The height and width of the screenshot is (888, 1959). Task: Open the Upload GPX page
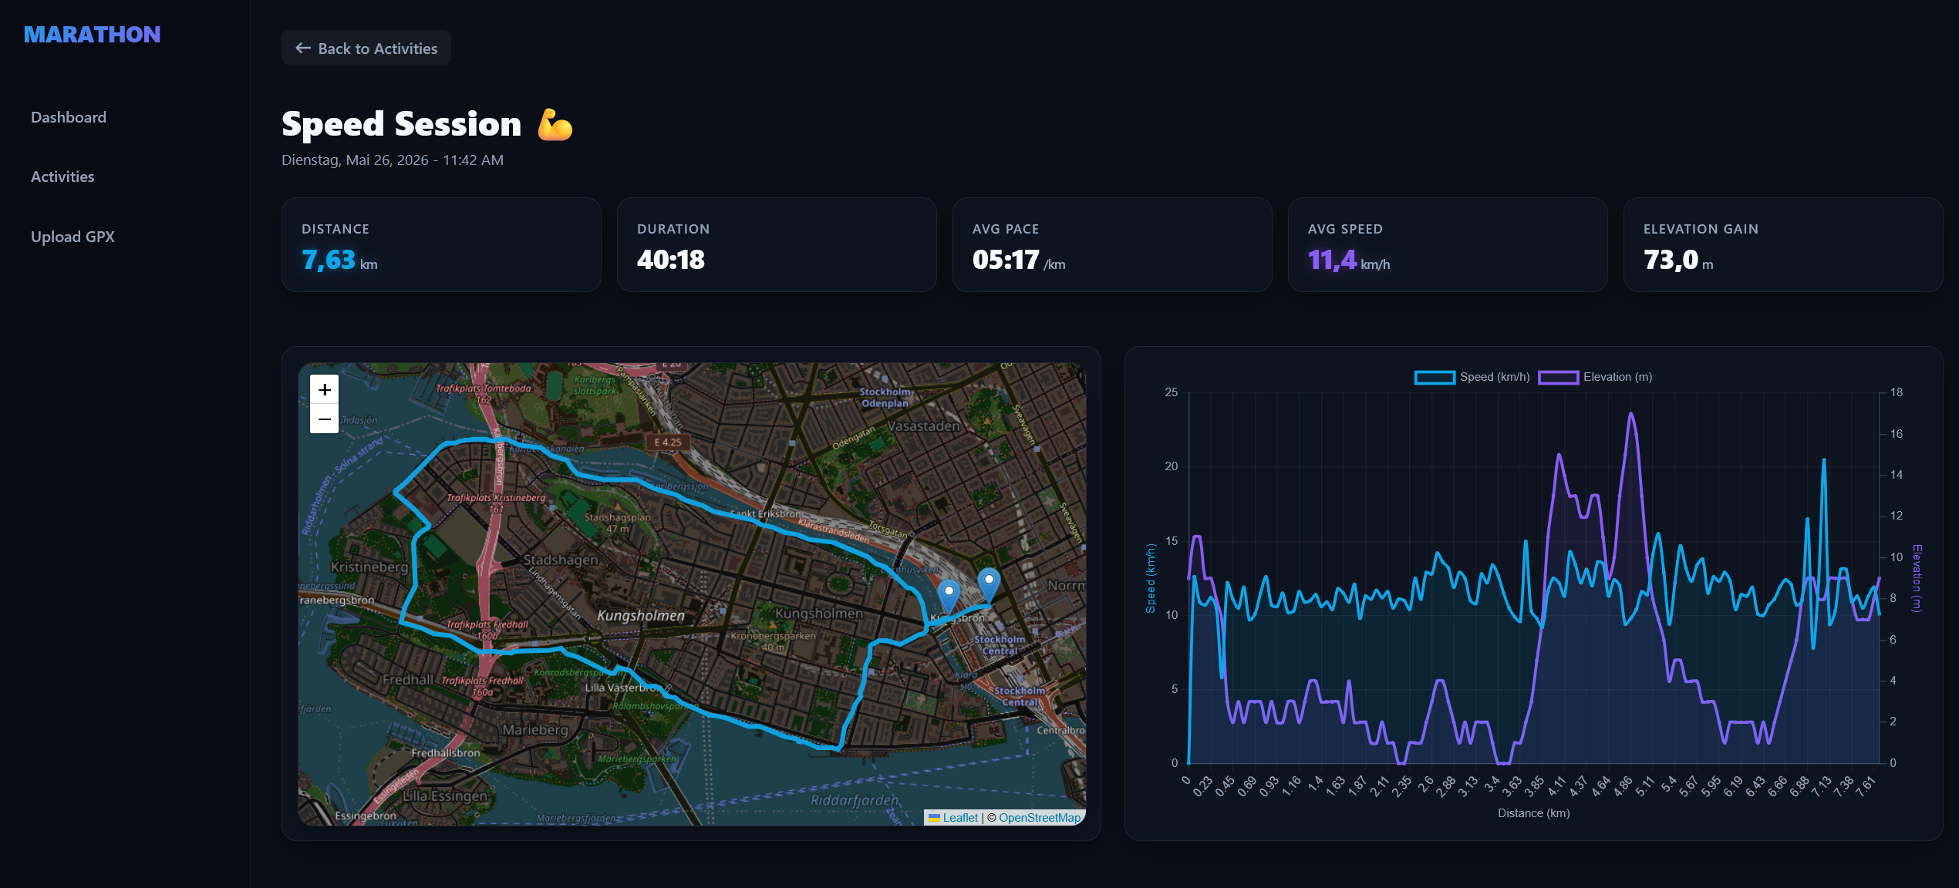click(72, 237)
